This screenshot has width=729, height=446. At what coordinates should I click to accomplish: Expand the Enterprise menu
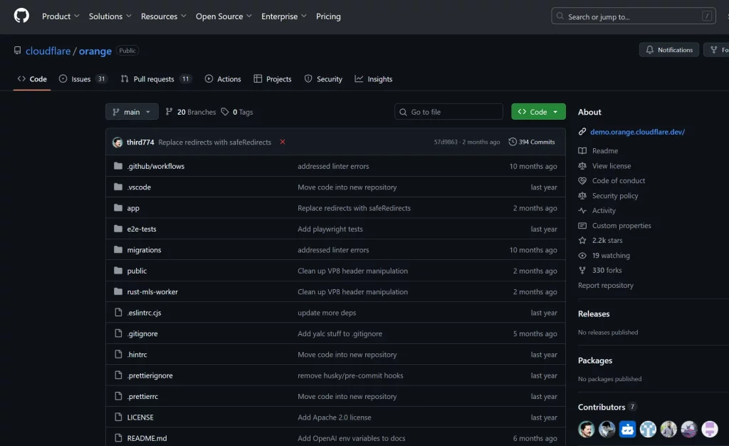[x=284, y=16]
